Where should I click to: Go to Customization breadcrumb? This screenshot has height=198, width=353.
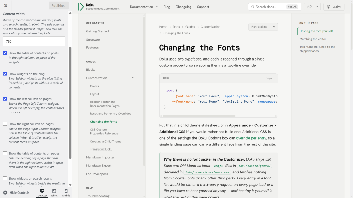click(x=210, y=27)
